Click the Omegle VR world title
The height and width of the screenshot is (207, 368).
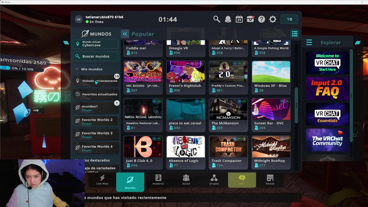tap(178, 48)
